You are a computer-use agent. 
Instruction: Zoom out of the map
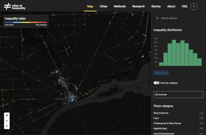pos(7,120)
